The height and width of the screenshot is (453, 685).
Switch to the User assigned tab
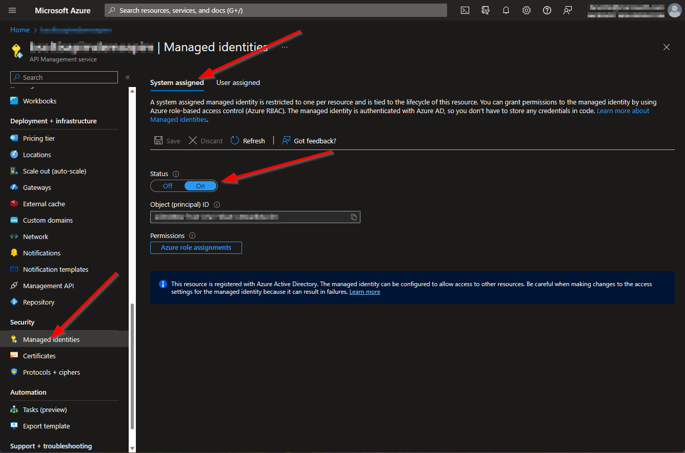238,82
